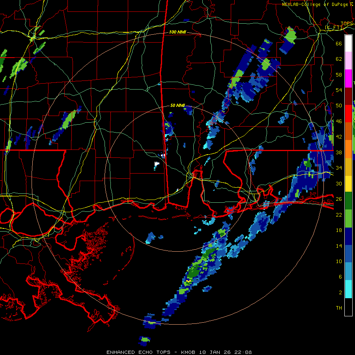Image resolution: width=355 pixels, height=355 pixels.
Task: Select the dark green legend swatch
Action: 348,201
